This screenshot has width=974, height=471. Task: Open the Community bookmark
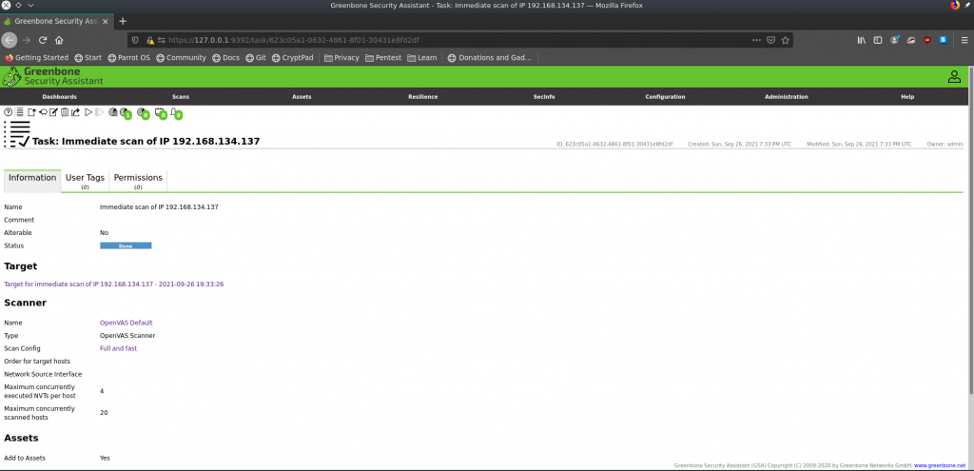(181, 58)
